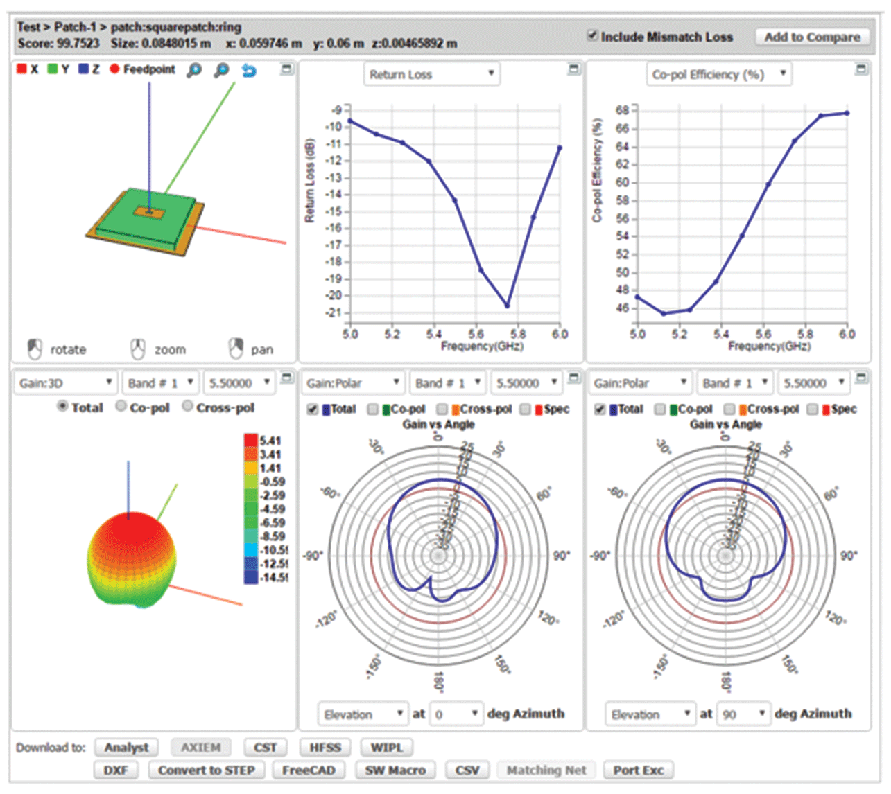Click the Add to Compare button
Image resolution: width=891 pixels, height=794 pixels.
[812, 36]
